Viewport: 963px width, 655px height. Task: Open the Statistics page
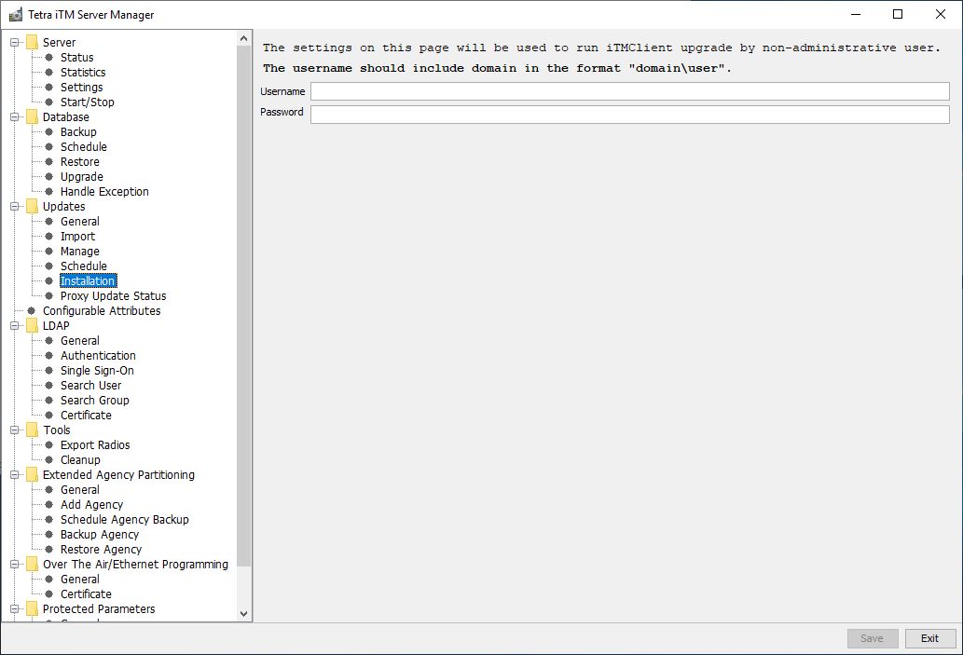click(x=83, y=72)
